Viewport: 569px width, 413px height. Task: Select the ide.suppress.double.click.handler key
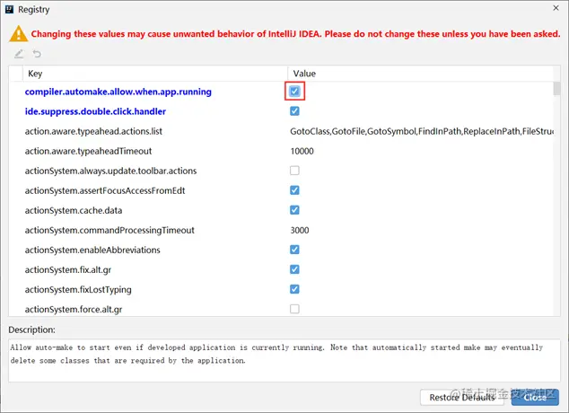[x=95, y=111]
